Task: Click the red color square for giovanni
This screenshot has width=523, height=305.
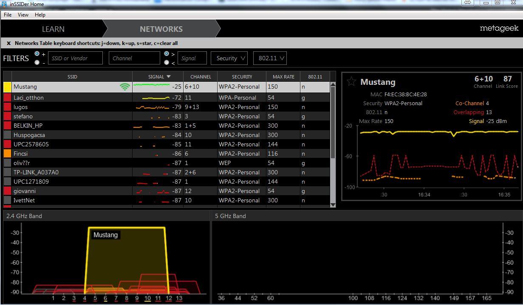Action: [x=7, y=191]
